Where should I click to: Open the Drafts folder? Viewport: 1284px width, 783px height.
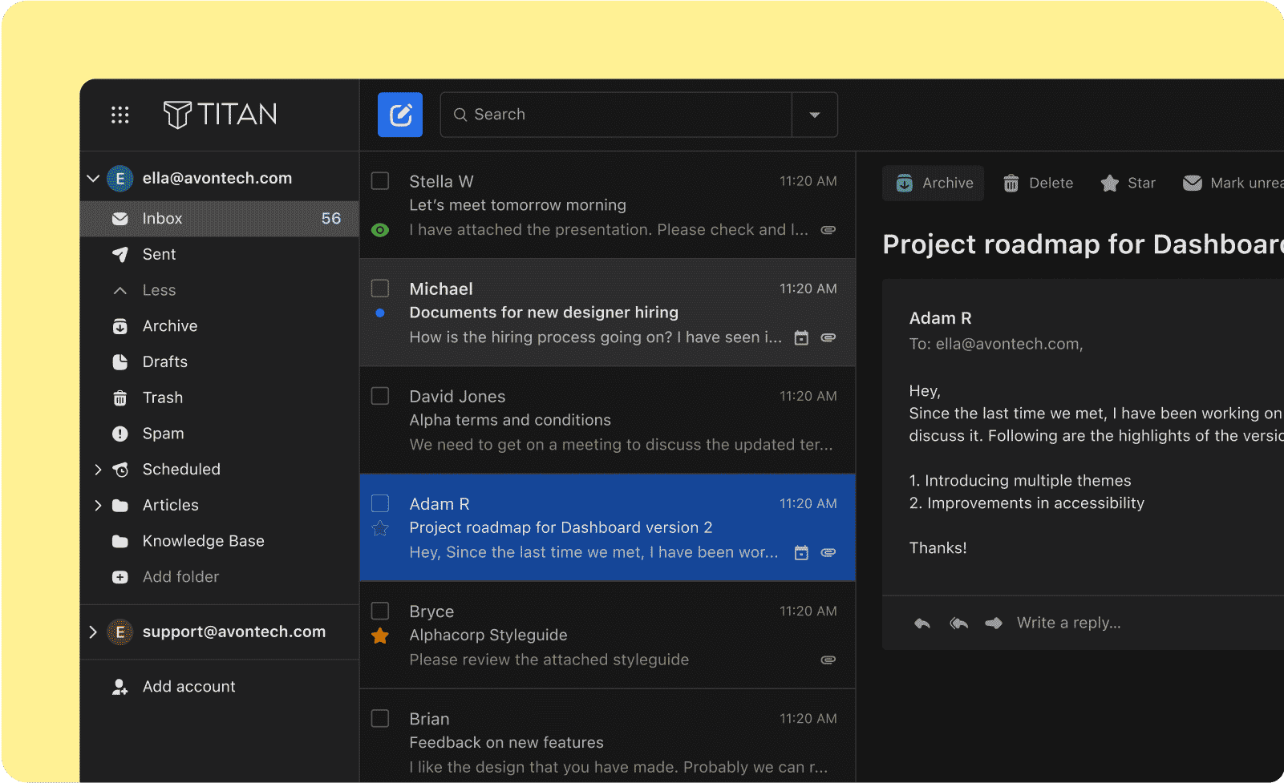tap(164, 361)
